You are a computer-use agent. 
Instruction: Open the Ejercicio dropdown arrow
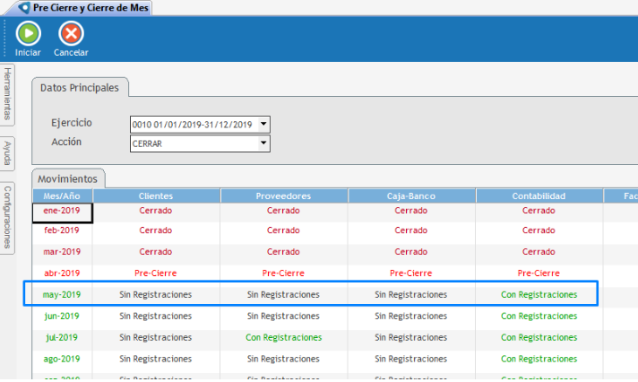click(263, 125)
